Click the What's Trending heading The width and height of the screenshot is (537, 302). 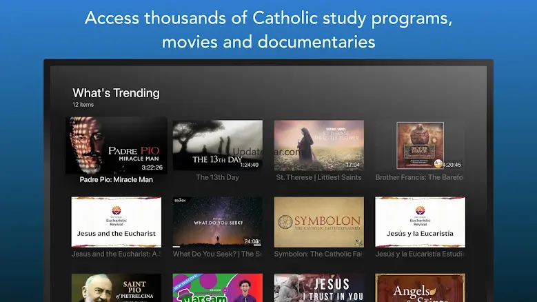coord(116,93)
